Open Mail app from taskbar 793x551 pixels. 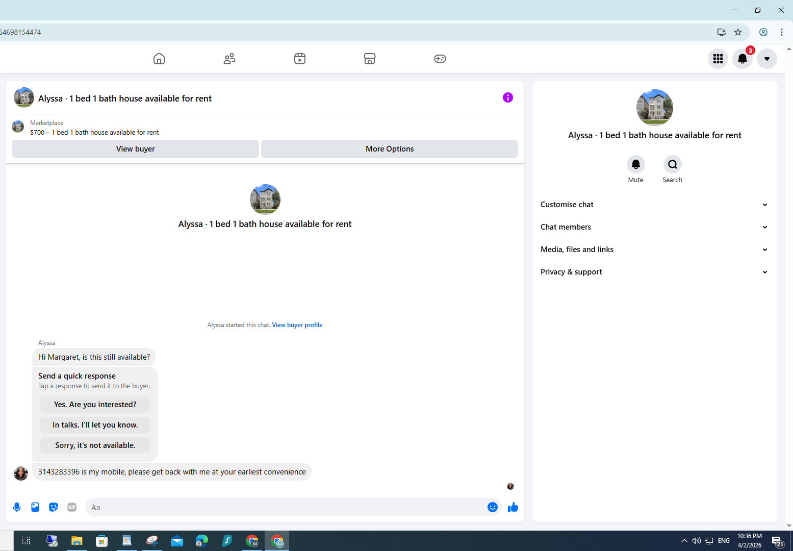tap(177, 541)
